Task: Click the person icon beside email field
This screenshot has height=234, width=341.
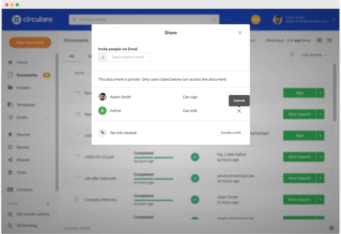Action: click(103, 57)
